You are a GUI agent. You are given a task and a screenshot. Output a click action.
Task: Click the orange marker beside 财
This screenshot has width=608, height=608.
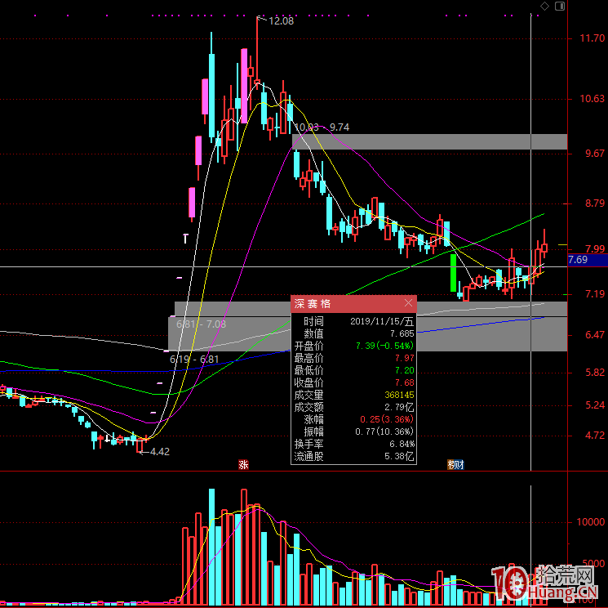(x=450, y=465)
